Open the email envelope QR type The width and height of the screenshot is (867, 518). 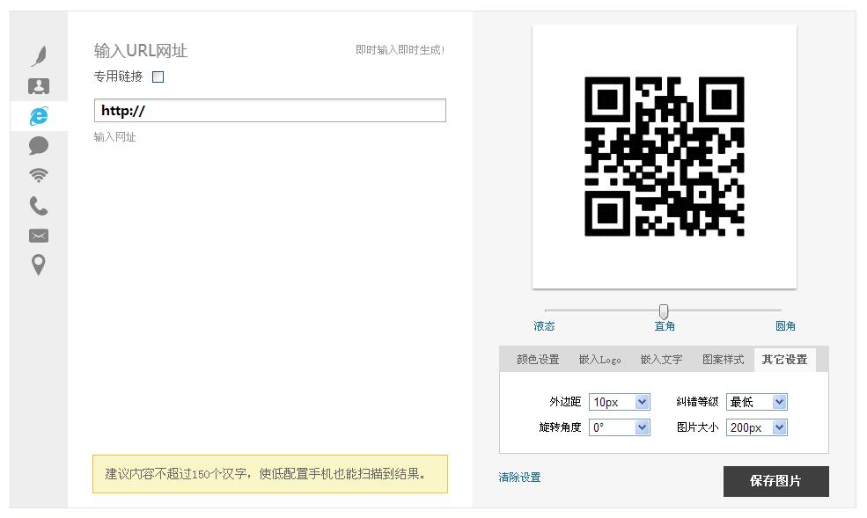[x=39, y=236]
